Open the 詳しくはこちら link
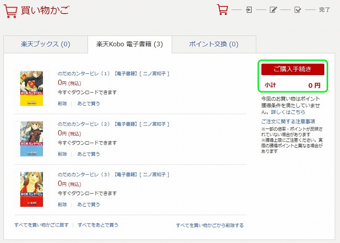Screen dimensions: 340x243 [x=288, y=112]
